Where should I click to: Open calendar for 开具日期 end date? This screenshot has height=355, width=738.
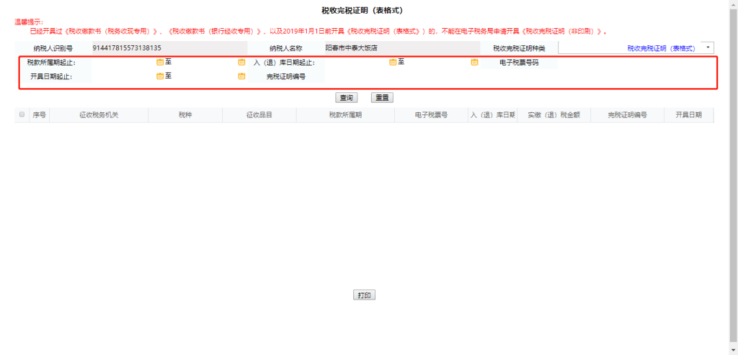pos(241,77)
